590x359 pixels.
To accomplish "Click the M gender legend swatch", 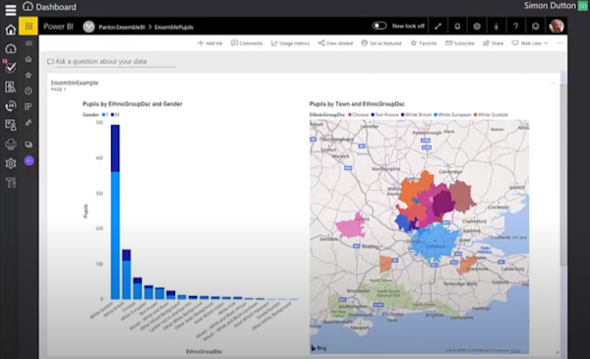I will pos(112,114).
